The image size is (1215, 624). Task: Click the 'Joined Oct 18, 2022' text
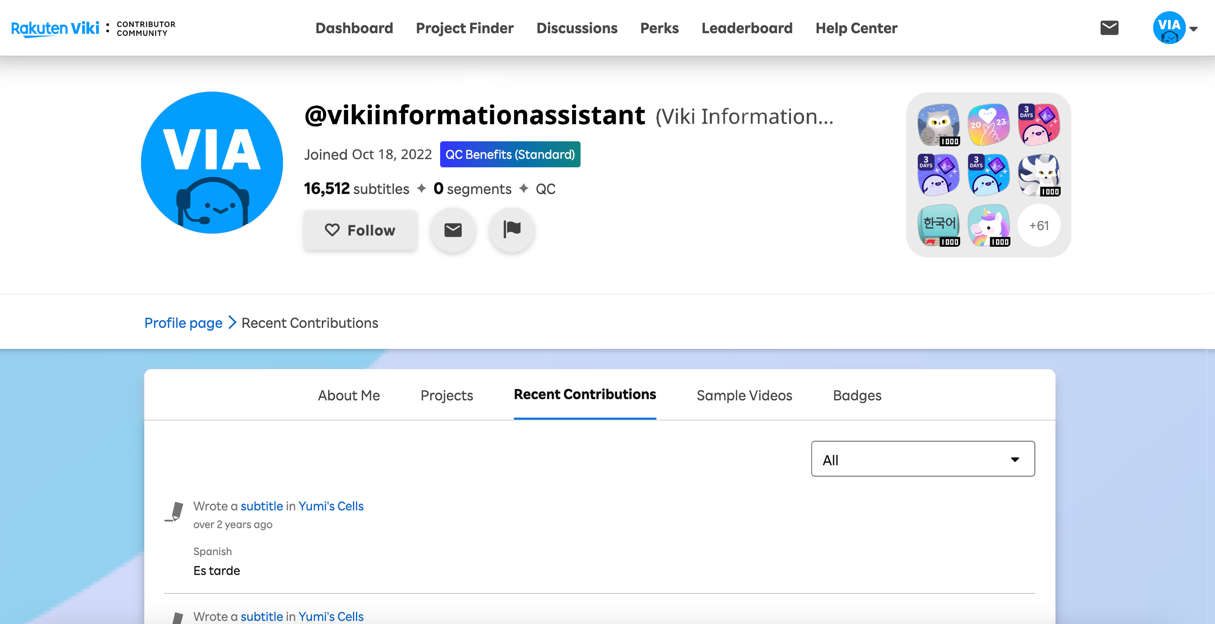pos(368,154)
